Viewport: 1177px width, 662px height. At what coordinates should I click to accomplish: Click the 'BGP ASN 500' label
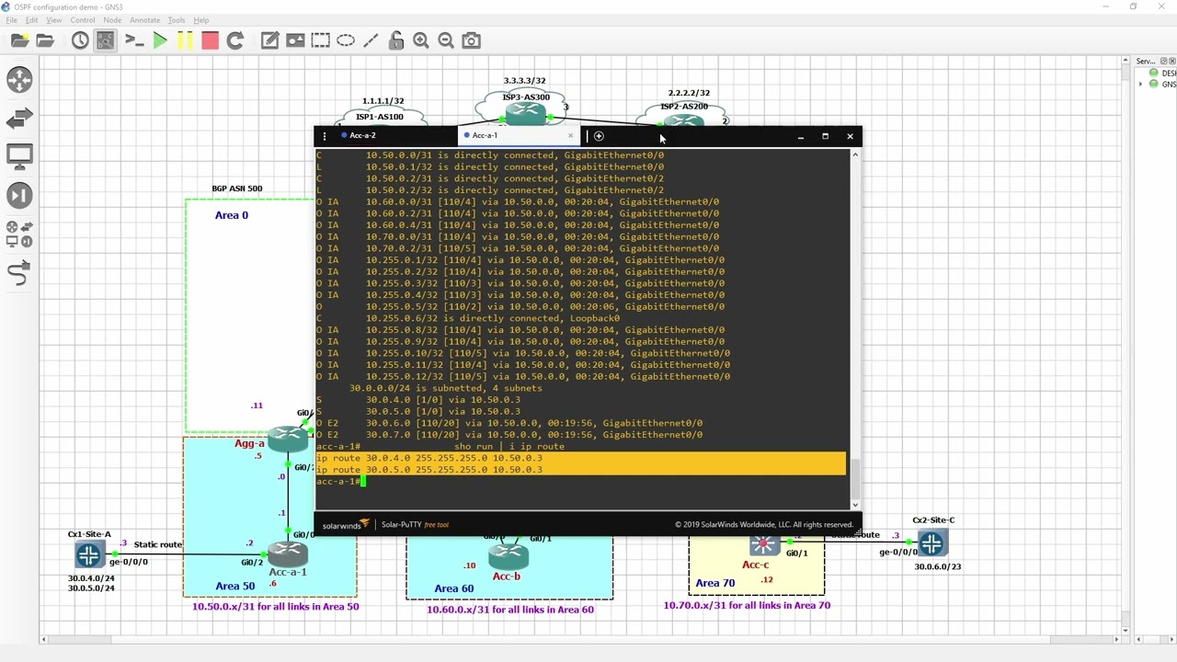[237, 188]
